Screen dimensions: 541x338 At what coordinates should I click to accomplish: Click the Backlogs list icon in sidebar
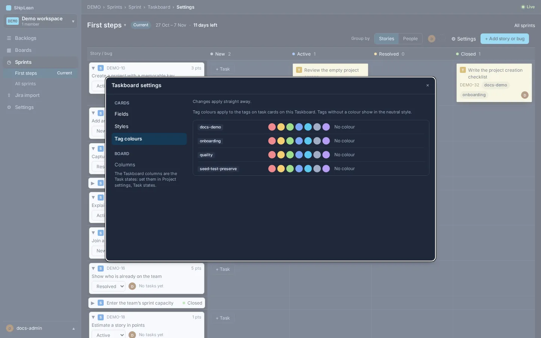tap(9, 38)
